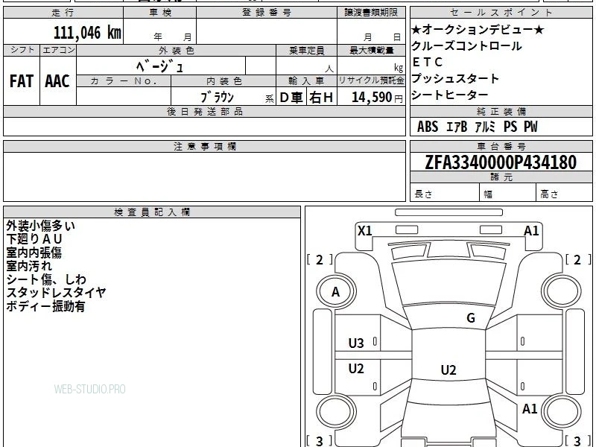Select inspector note 室内内張傷
Screen dimensions: 596x447
click(34, 253)
